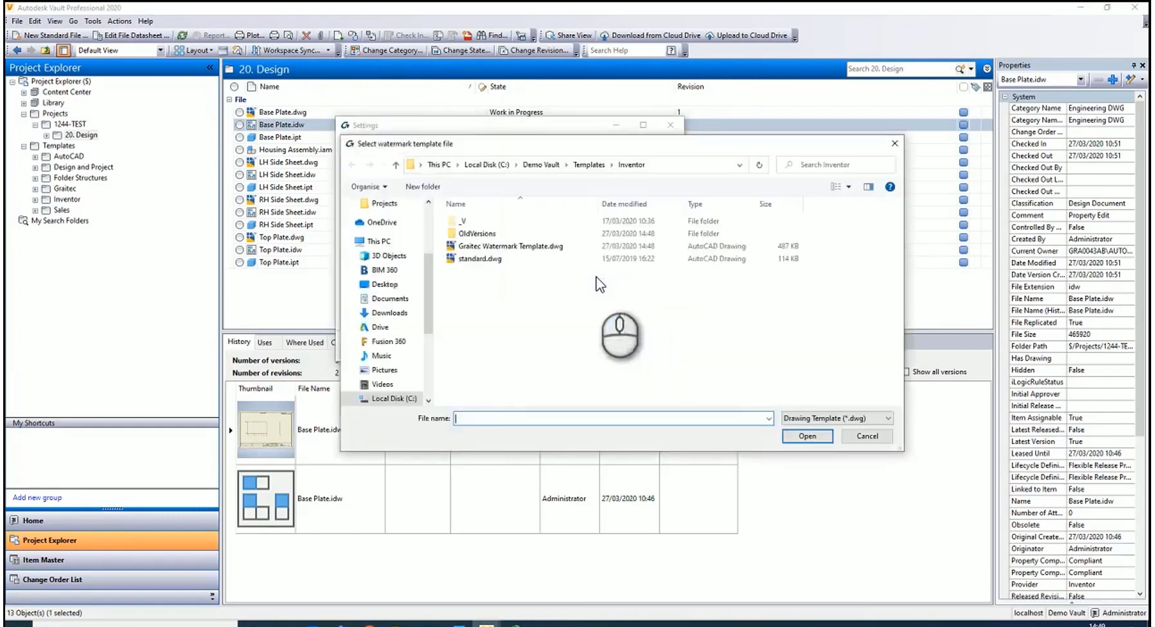Pin the Properties panel

(1134, 66)
